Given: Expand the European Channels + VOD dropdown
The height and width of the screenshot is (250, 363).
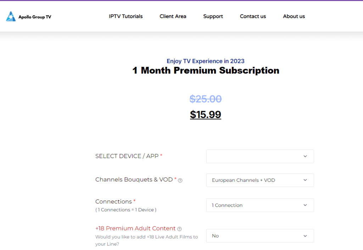Looking at the screenshot, I should [260, 180].
